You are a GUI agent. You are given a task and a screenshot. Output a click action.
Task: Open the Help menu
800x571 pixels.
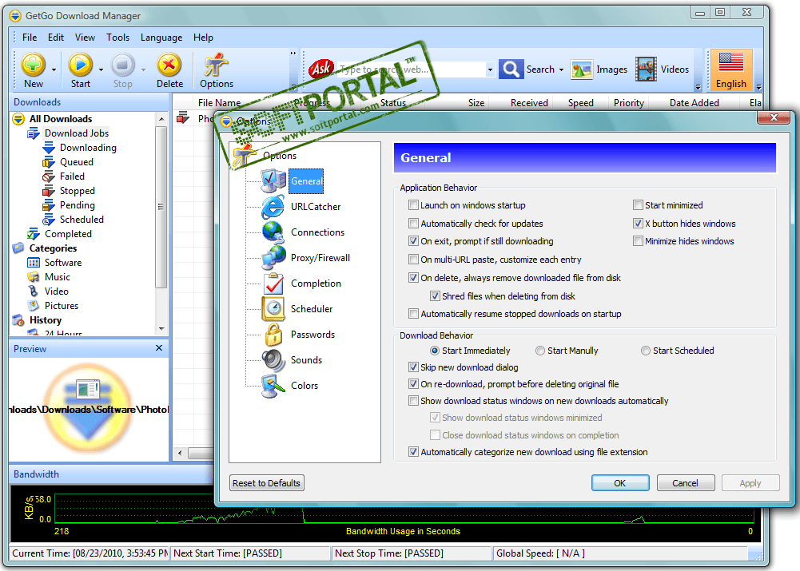point(203,38)
